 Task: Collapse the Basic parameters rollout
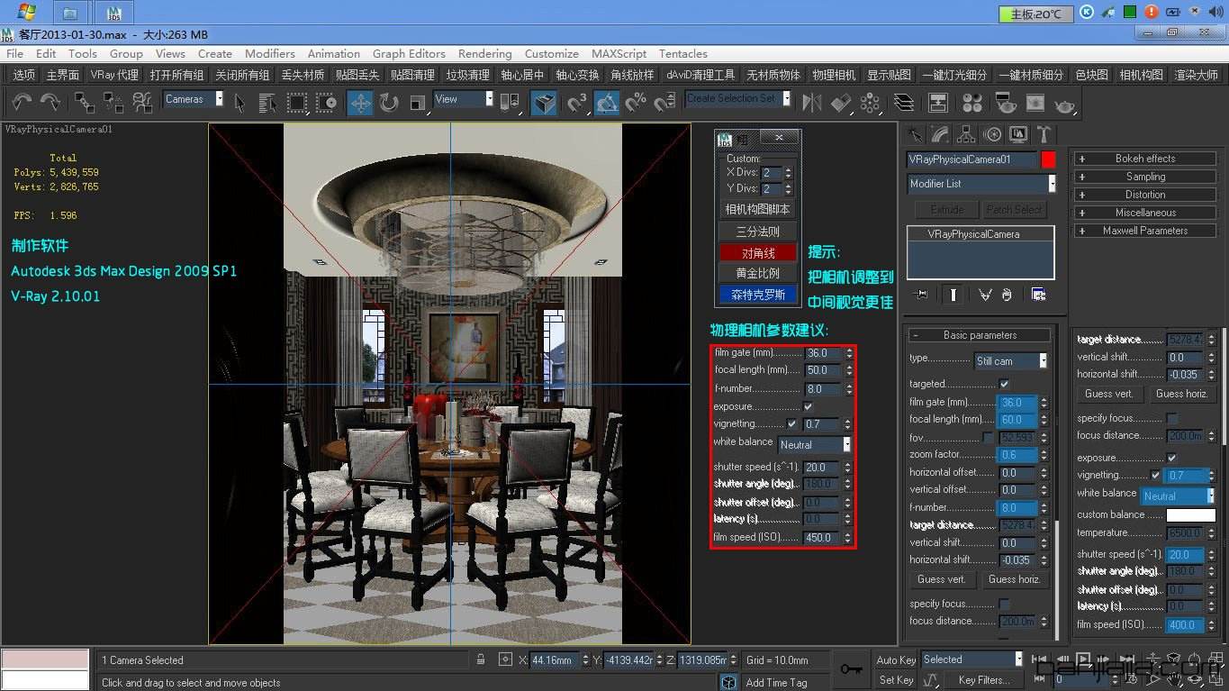coord(980,335)
